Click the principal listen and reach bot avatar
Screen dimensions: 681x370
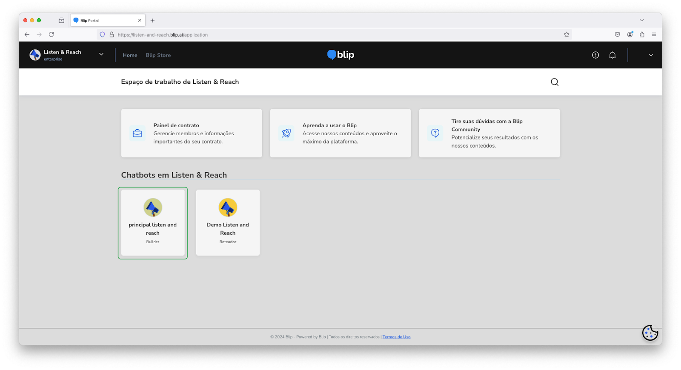[153, 208]
